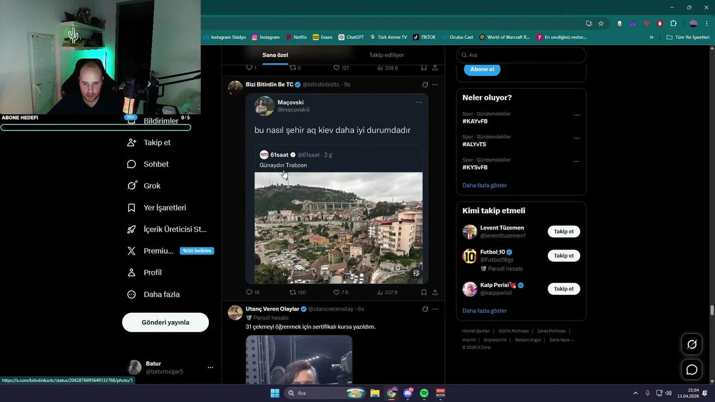Open Grok in the sidebar
Screen dimensions: 715x402
144,186
